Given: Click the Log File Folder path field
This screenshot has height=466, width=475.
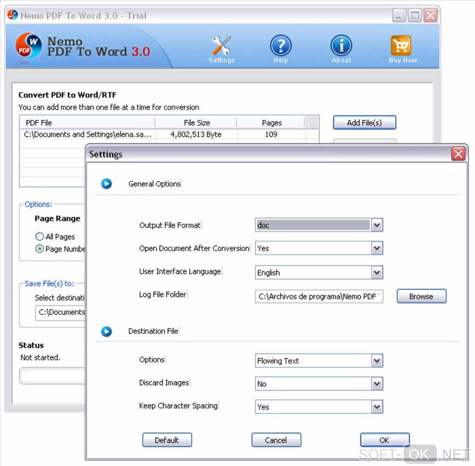Looking at the screenshot, I should point(319,297).
